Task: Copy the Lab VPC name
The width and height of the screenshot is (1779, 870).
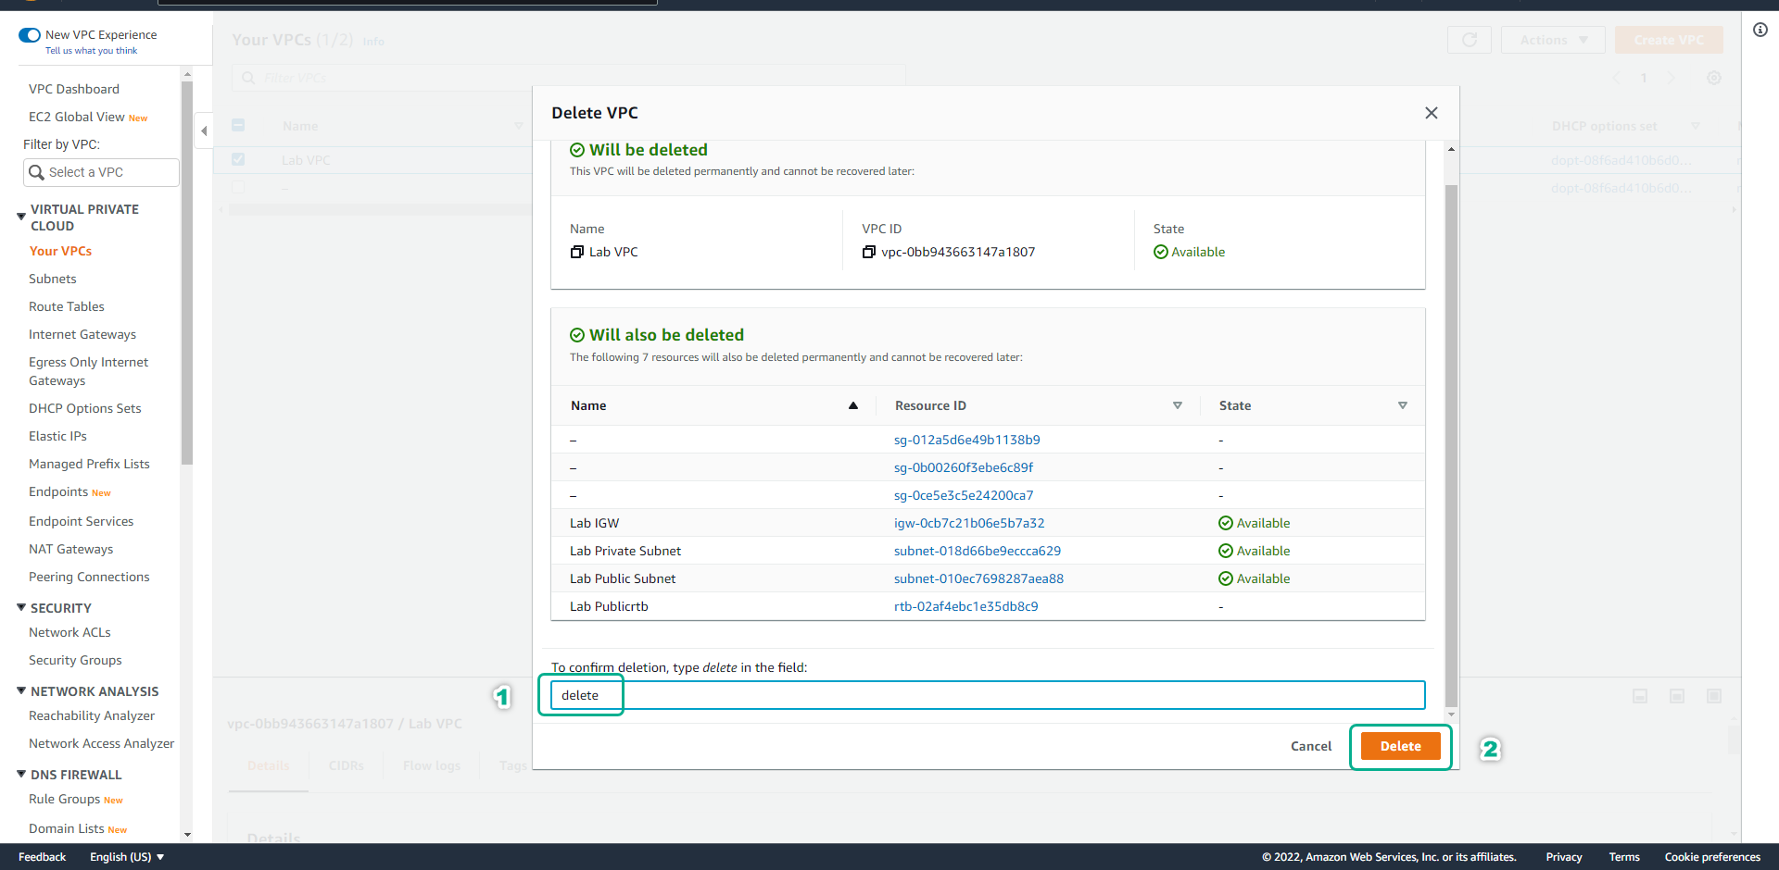Action: point(577,251)
